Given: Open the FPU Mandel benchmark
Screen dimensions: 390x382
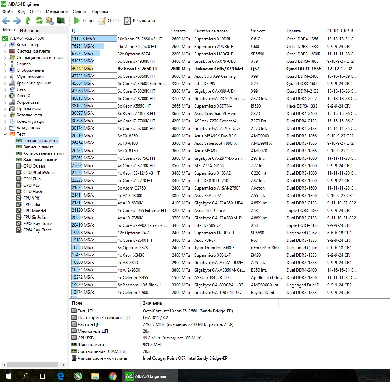Looking at the screenshot, I should [35, 211].
